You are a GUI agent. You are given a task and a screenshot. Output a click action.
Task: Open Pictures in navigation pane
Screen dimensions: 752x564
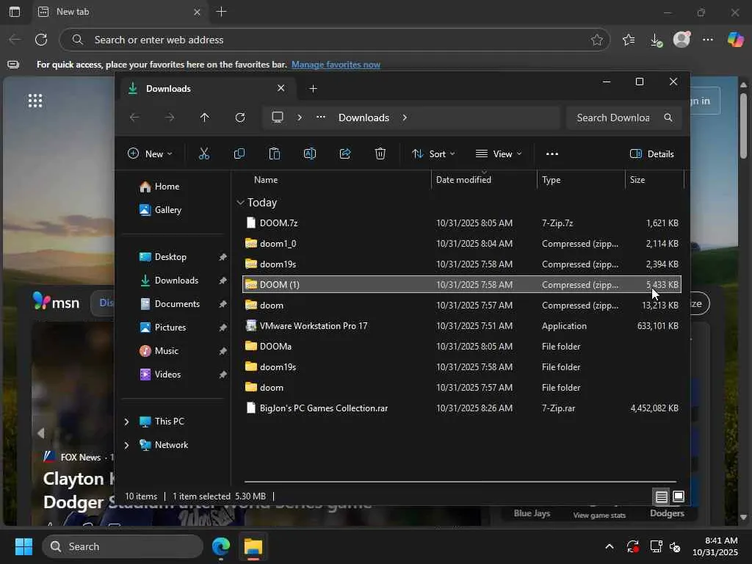(x=170, y=328)
